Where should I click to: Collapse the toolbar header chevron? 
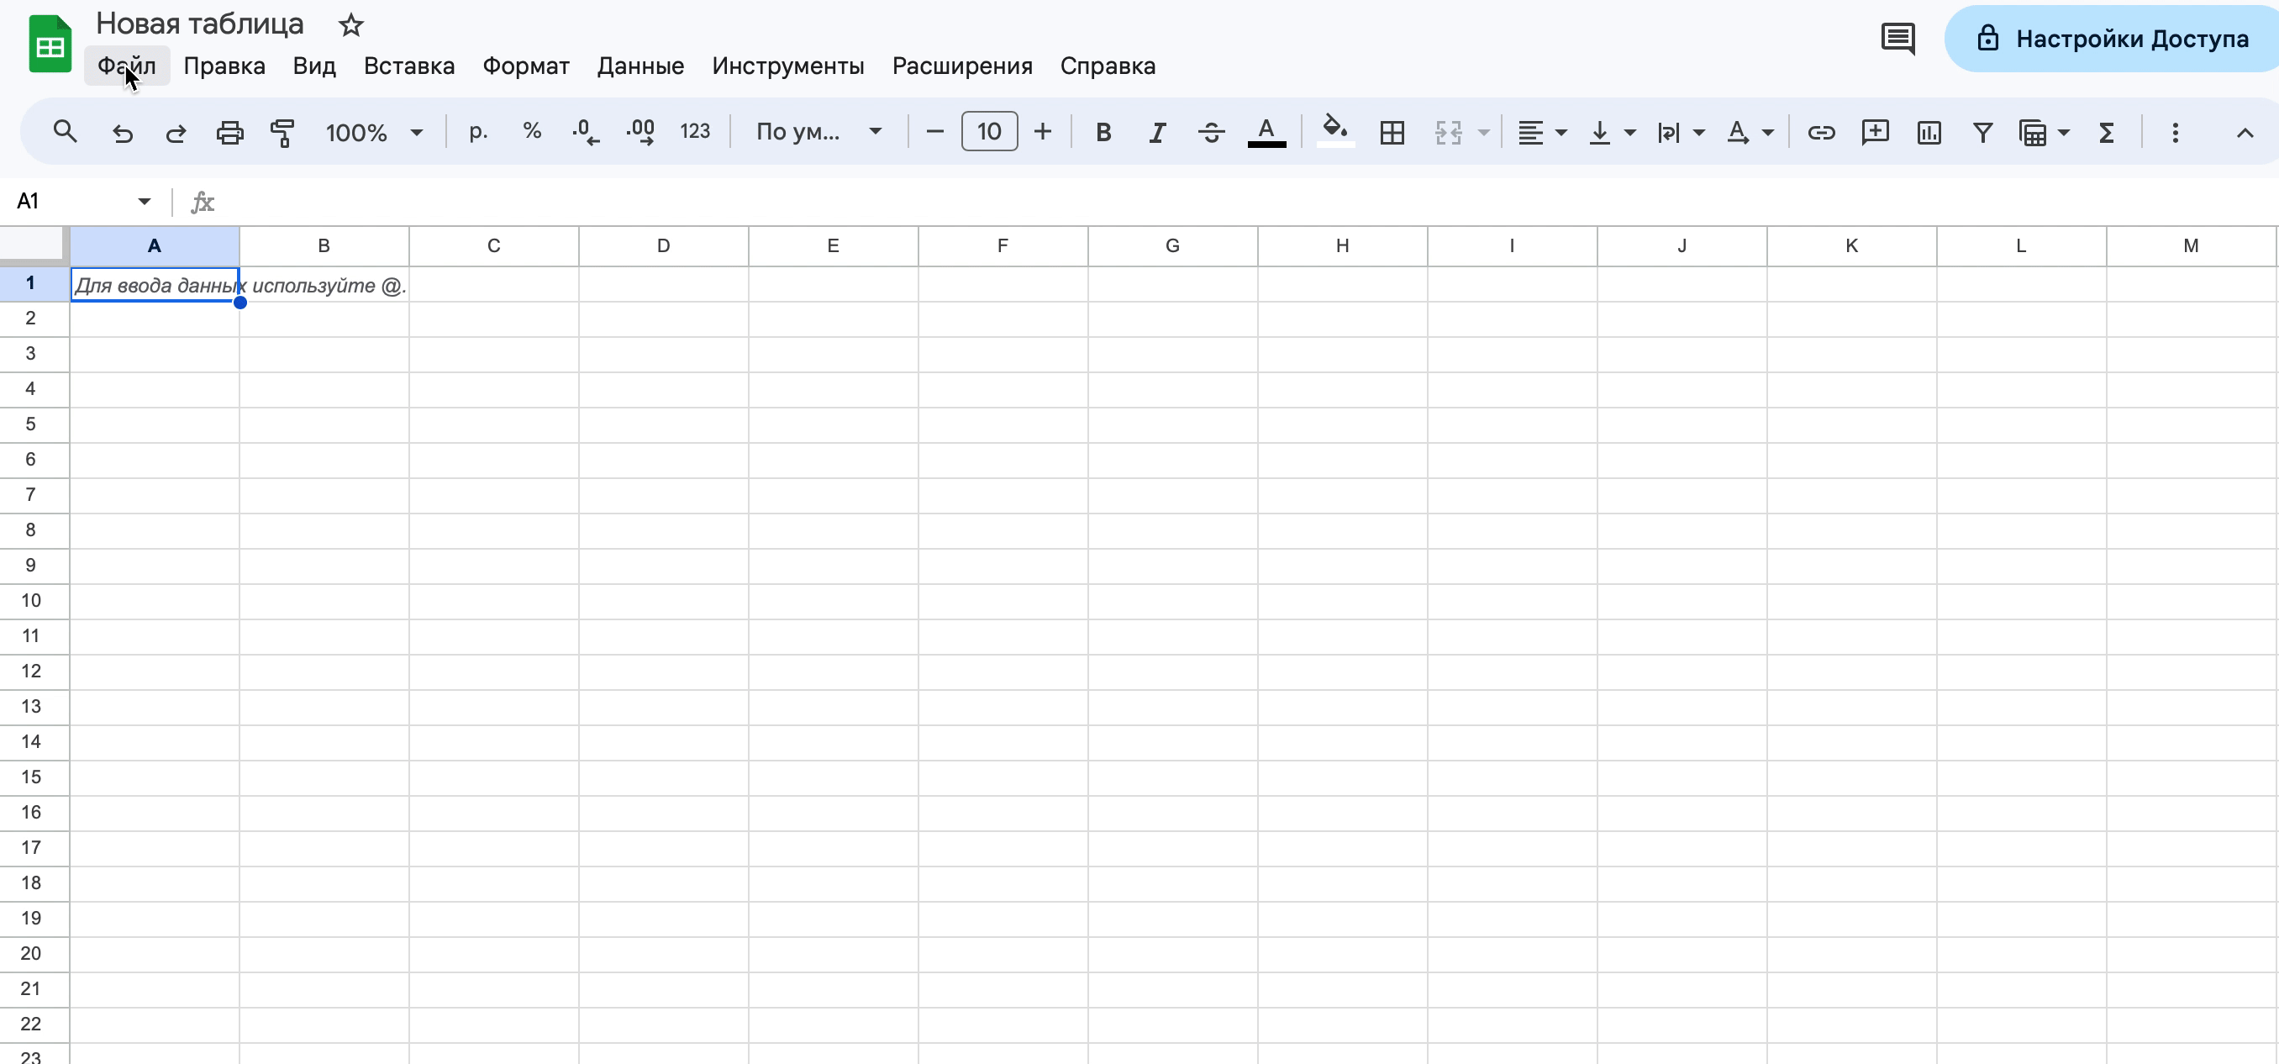point(2245,133)
